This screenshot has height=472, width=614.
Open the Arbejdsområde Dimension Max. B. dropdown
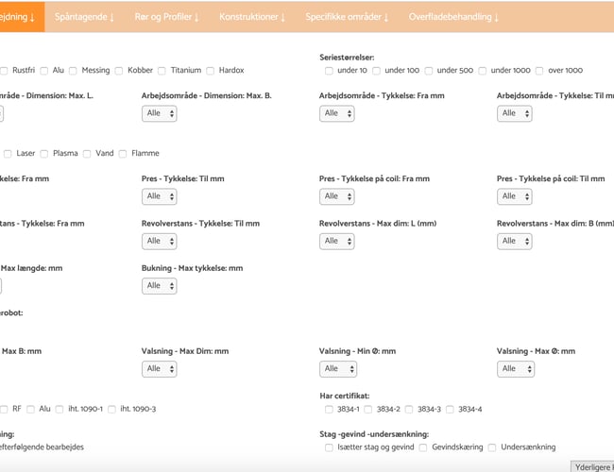click(x=159, y=113)
